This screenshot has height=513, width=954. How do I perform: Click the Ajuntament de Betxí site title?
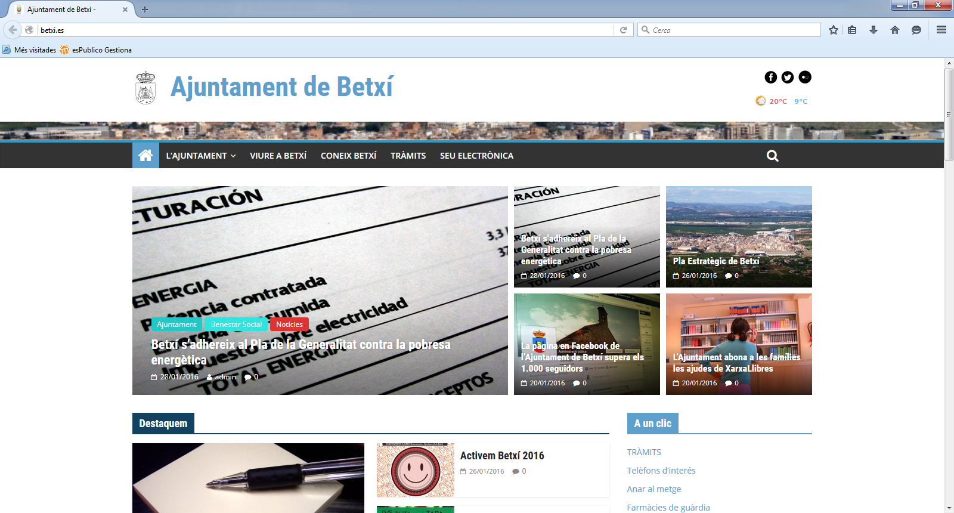(281, 87)
